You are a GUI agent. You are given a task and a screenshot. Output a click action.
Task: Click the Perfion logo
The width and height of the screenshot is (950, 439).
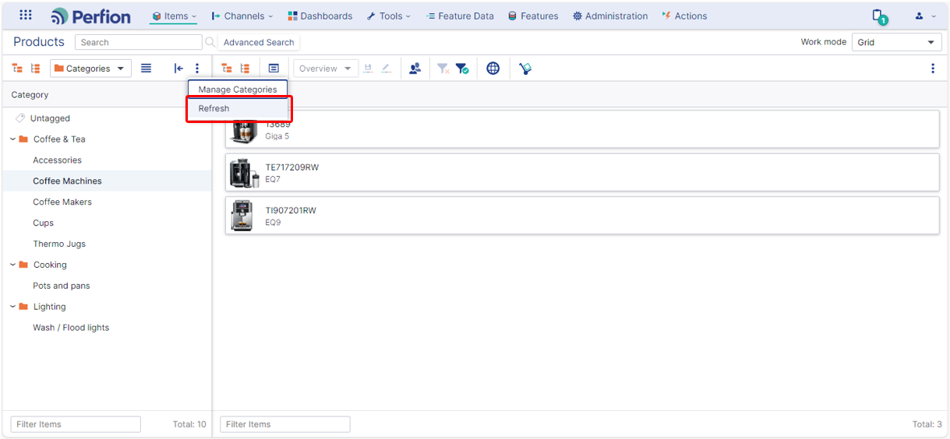(x=91, y=16)
